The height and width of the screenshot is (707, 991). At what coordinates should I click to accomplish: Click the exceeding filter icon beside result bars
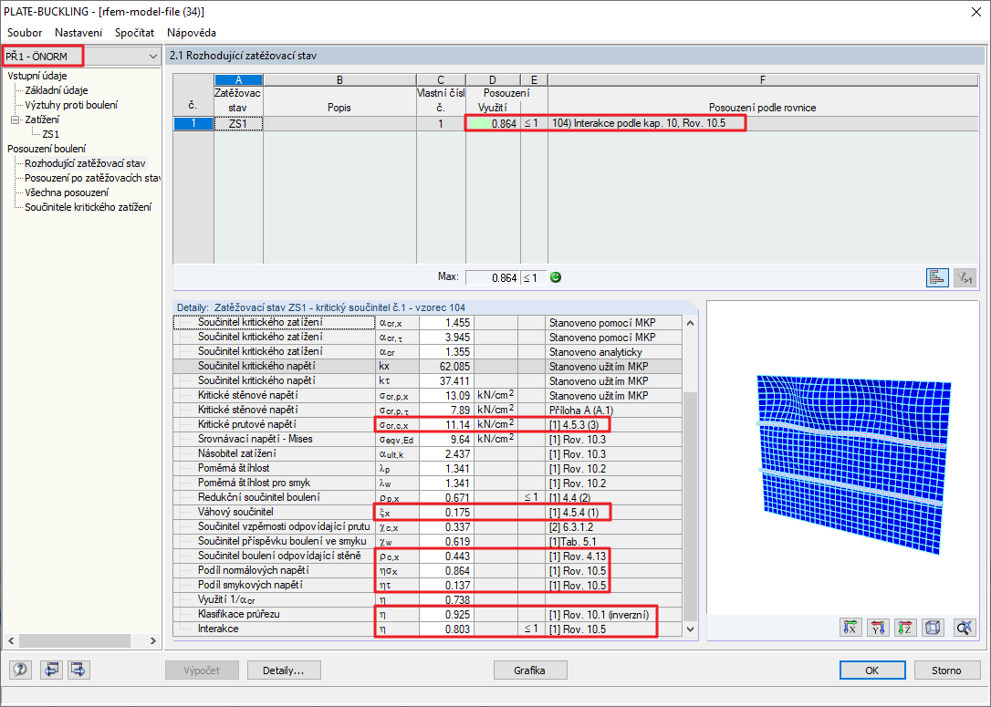(965, 277)
